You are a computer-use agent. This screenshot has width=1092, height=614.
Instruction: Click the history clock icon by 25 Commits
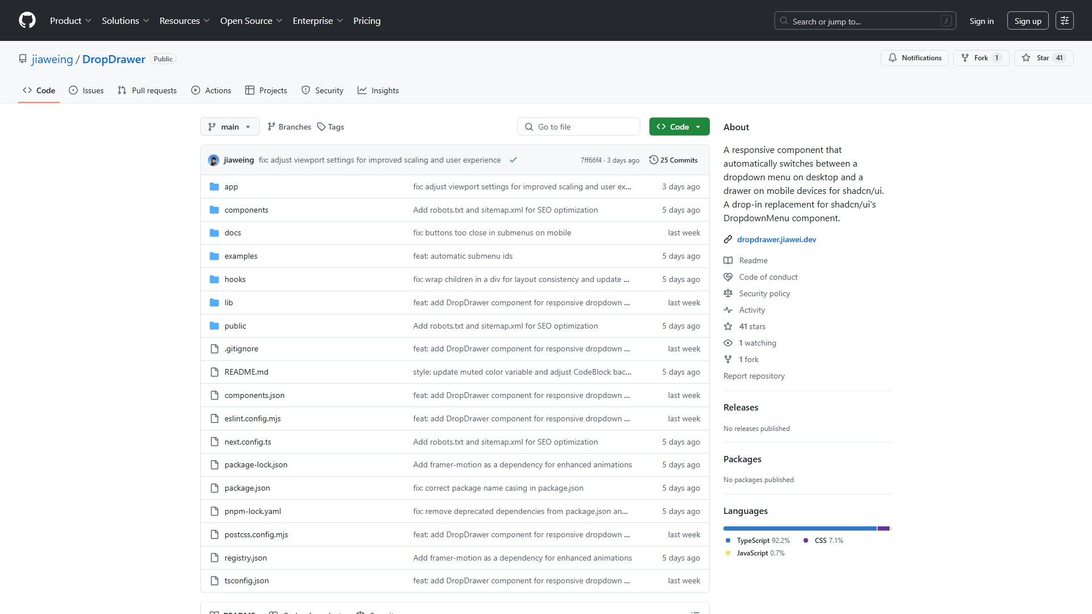click(x=653, y=160)
